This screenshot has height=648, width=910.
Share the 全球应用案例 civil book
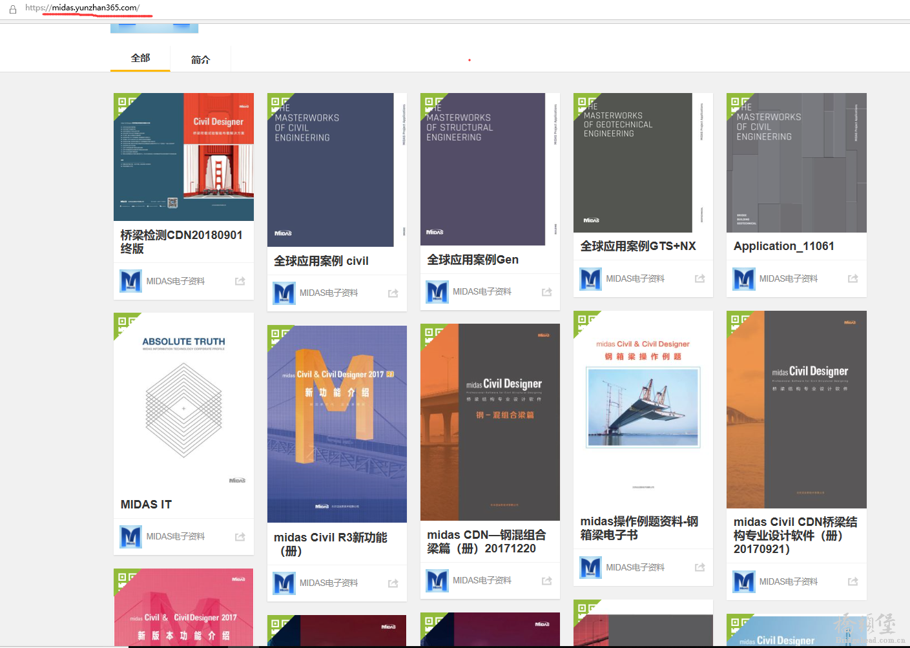(x=393, y=293)
